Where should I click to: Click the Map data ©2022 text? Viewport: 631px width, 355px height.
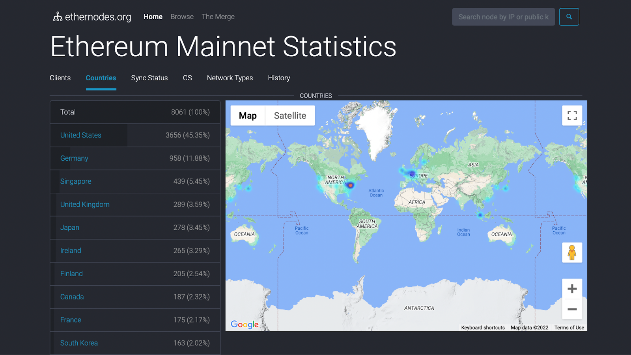(530, 328)
